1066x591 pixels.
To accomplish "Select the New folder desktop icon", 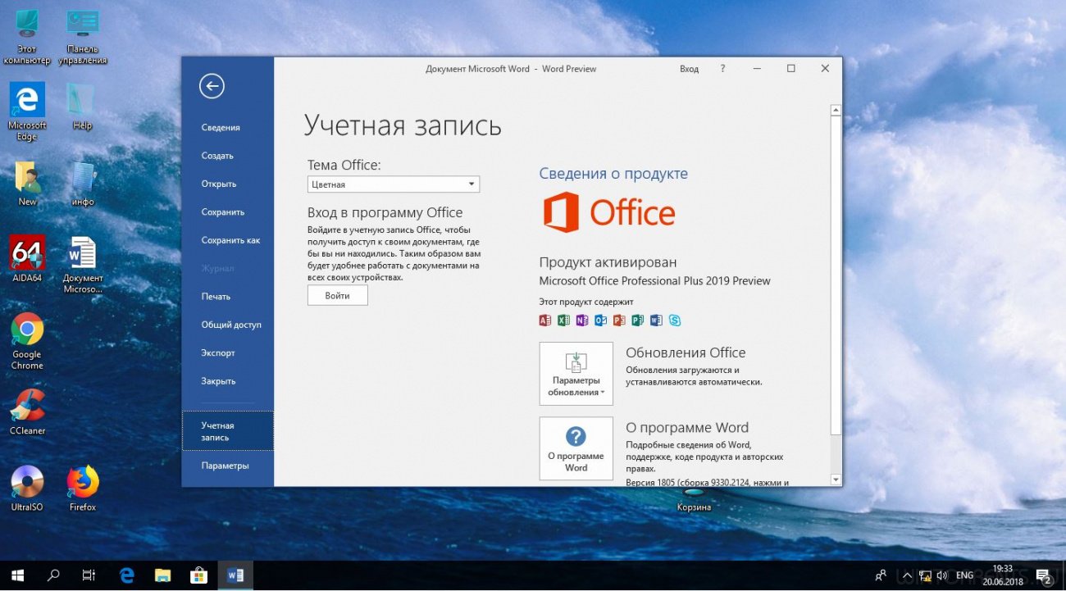I will pos(27,183).
